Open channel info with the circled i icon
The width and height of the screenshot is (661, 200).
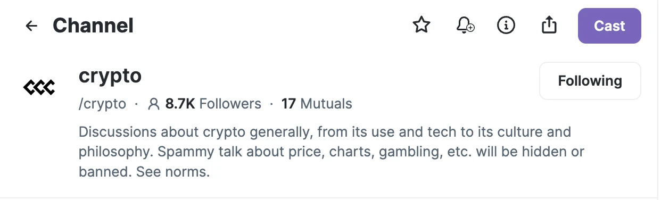506,25
